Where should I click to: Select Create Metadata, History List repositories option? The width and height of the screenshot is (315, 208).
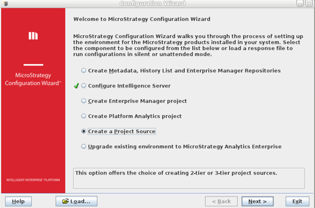(83, 70)
